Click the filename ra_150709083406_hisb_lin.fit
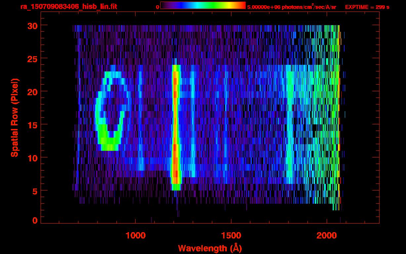406x254 pixels. [68, 7]
